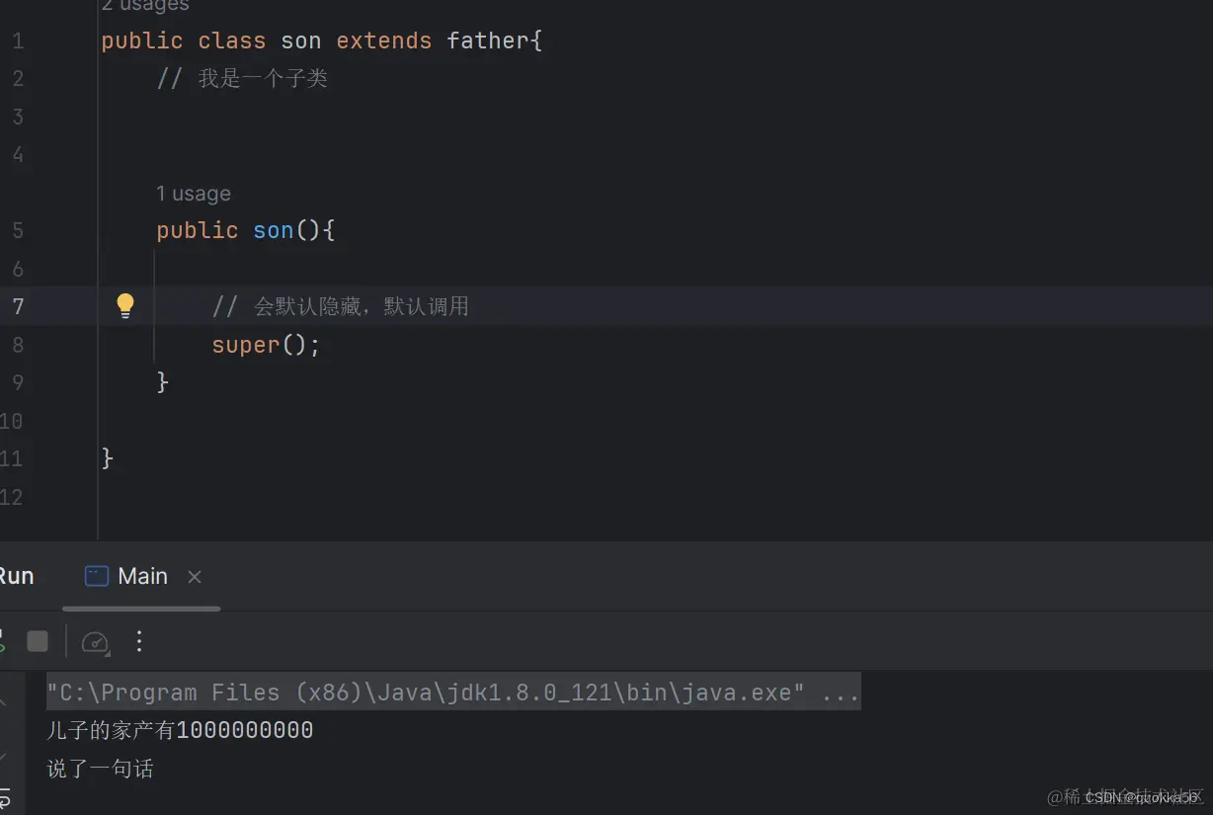The width and height of the screenshot is (1213, 815).
Task: Click the closing brace on line 9
Action: click(x=163, y=381)
